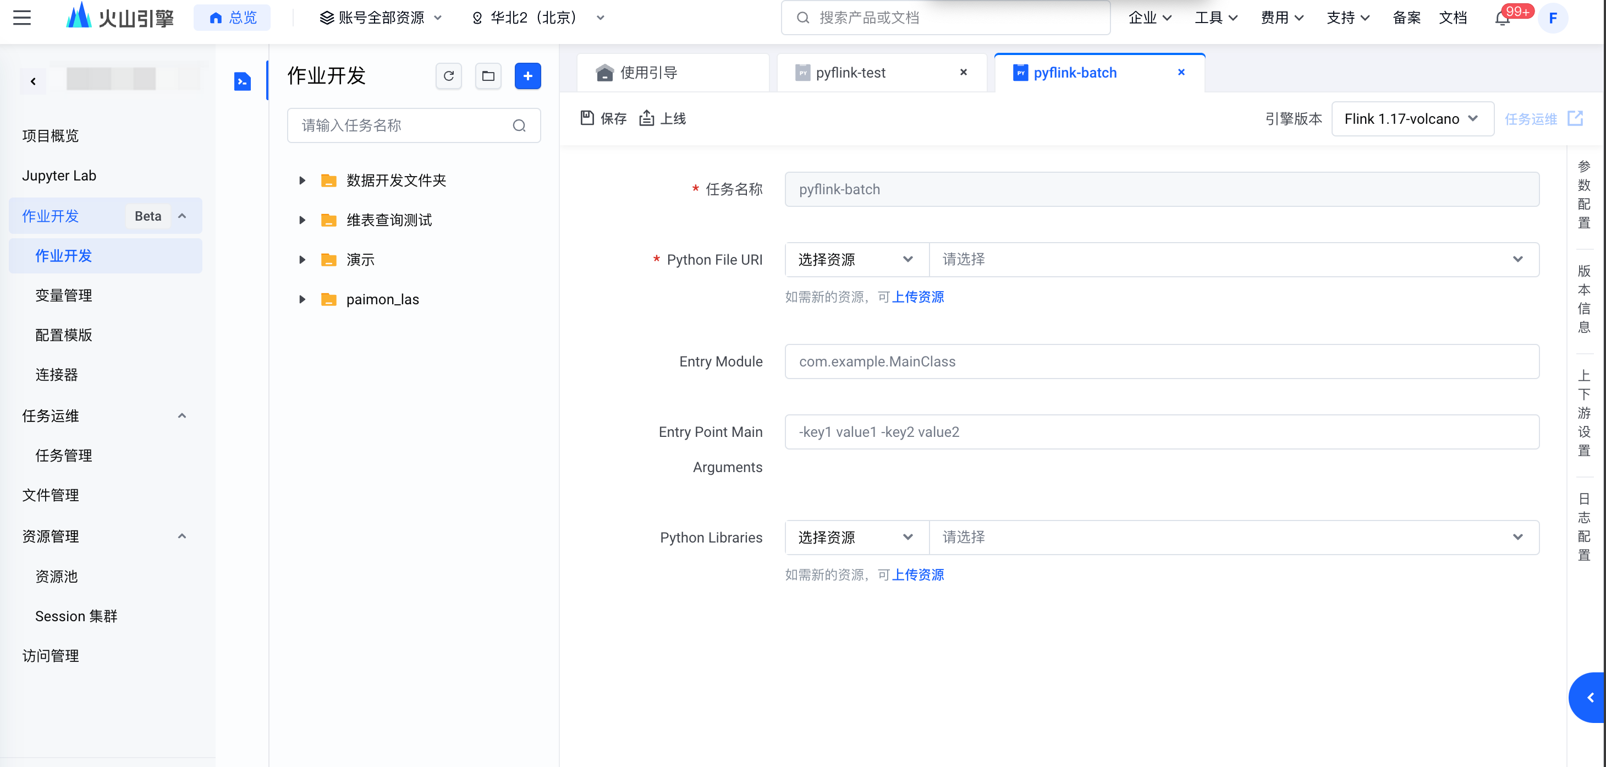Open the hamburger navigation menu
1606x767 pixels.
(x=22, y=18)
